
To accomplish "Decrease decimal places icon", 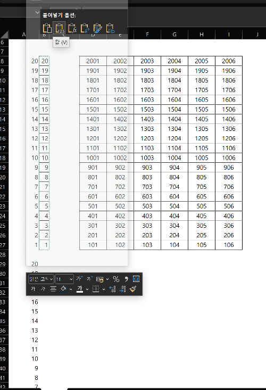I will tap(122, 289).
